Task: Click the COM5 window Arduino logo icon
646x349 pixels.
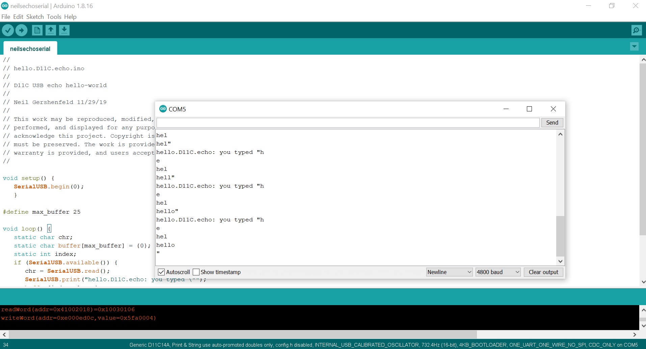Action: point(163,109)
